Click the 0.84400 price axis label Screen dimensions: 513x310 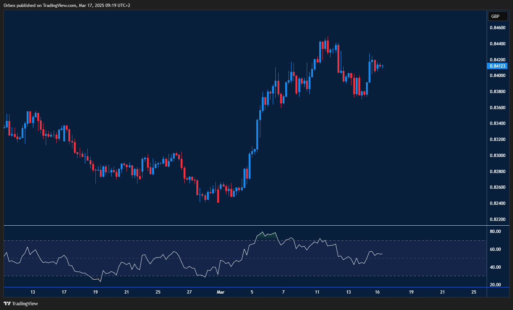point(497,43)
